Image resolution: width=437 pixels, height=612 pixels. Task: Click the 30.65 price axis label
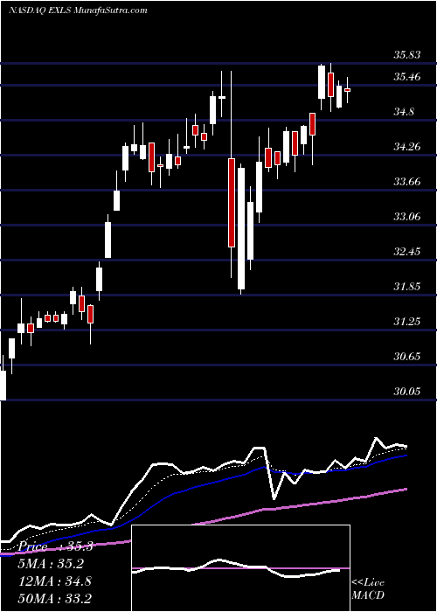[407, 357]
